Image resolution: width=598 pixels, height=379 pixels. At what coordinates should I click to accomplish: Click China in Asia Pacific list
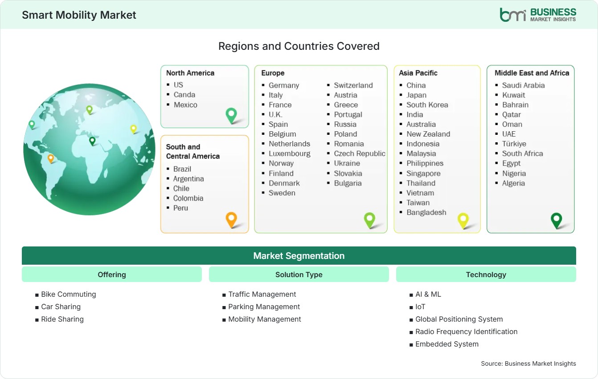tap(416, 85)
